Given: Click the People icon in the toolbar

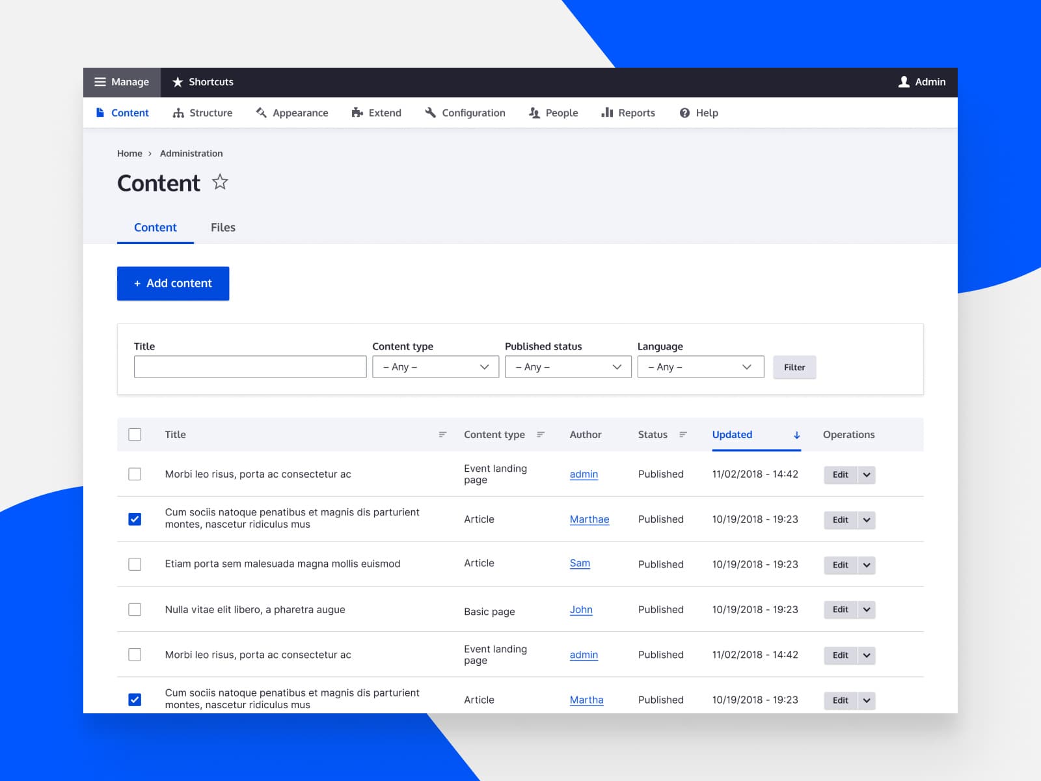Looking at the screenshot, I should [x=534, y=113].
